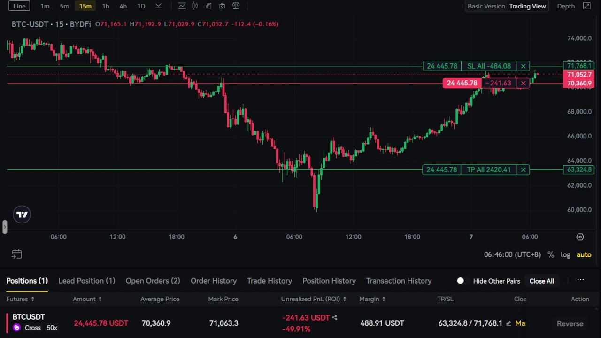Click the Close All button

(x=541, y=281)
